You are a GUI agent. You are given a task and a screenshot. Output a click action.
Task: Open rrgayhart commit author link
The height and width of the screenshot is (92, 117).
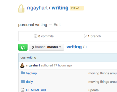click(33, 65)
